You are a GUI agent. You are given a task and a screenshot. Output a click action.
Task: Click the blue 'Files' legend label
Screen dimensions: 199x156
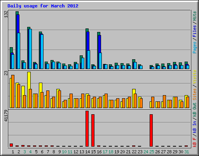194,31
